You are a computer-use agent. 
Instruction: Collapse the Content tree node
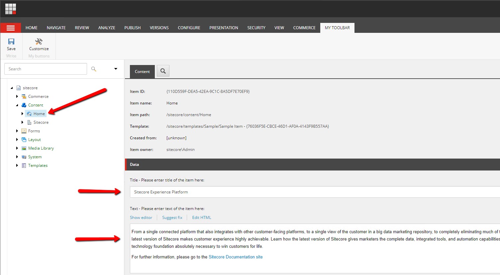tap(17, 105)
